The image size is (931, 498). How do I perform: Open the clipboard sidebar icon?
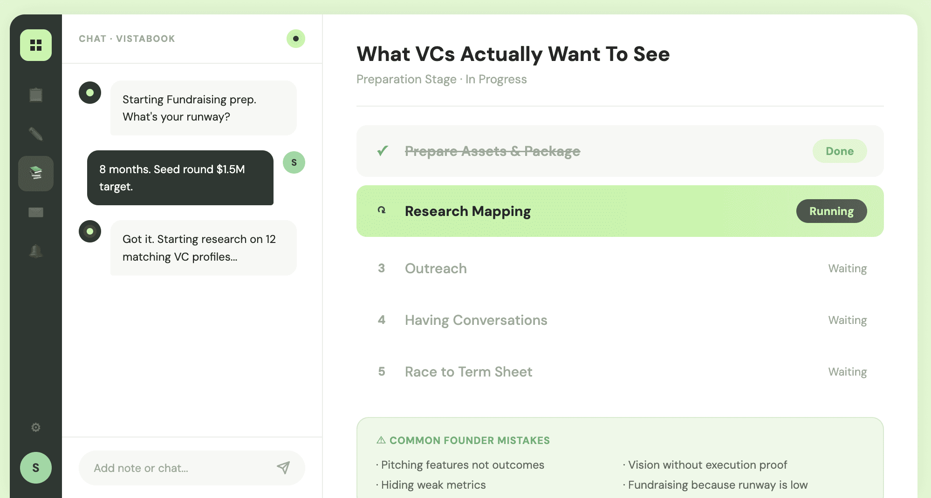(36, 95)
